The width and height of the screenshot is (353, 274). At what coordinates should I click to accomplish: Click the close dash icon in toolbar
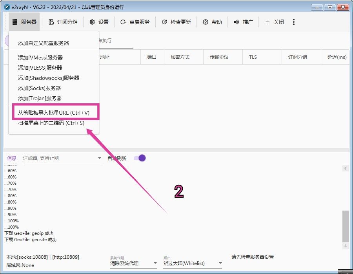coord(267,22)
